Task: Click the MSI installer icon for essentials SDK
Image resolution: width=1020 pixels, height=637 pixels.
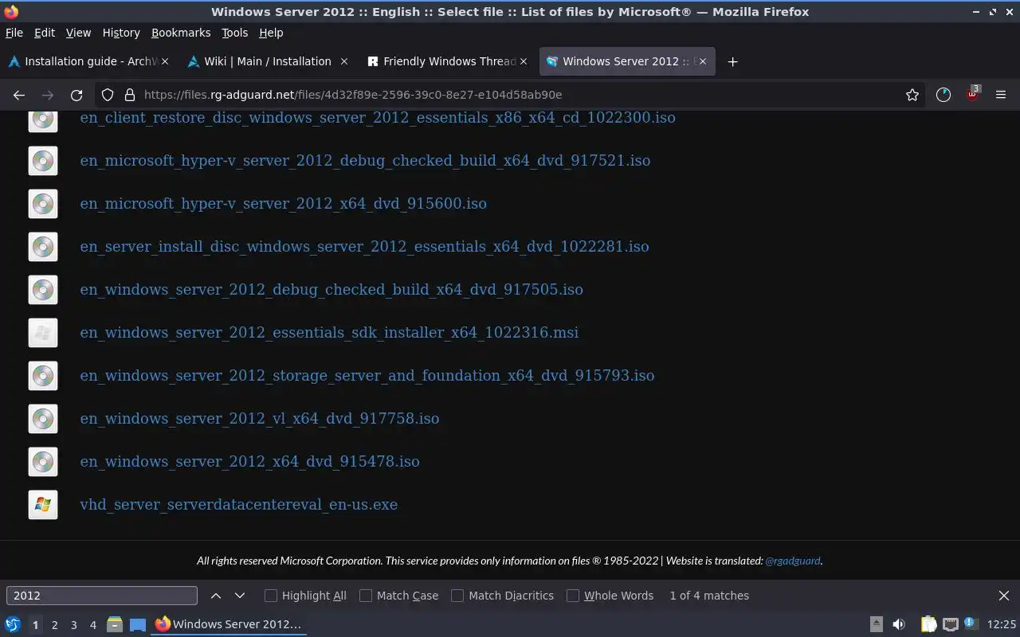Action: (43, 333)
